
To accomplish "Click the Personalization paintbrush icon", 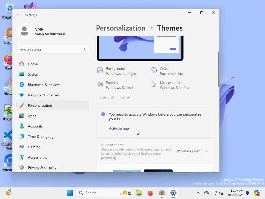I will tap(22, 105).
